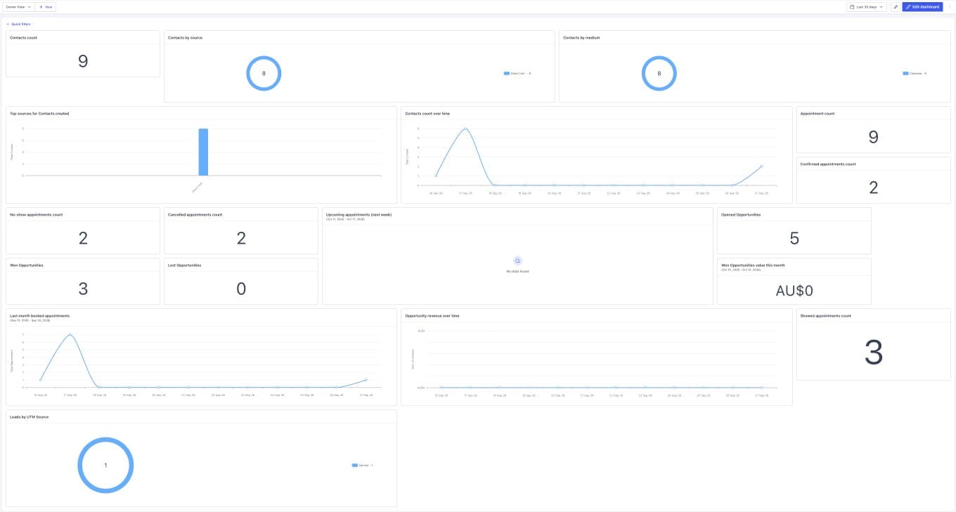
Task: Open Quick filters
Action: [19, 24]
